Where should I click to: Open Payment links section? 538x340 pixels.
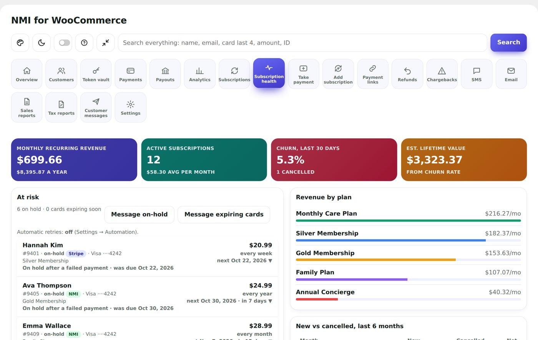pos(373,74)
